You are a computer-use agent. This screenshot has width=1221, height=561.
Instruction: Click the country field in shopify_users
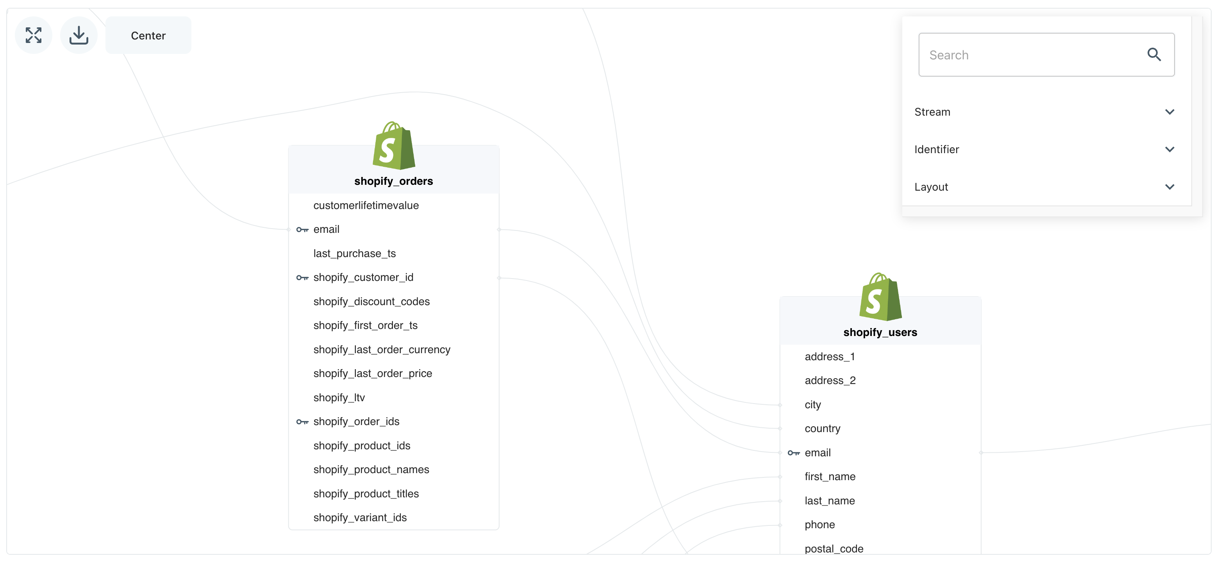tap(822, 428)
